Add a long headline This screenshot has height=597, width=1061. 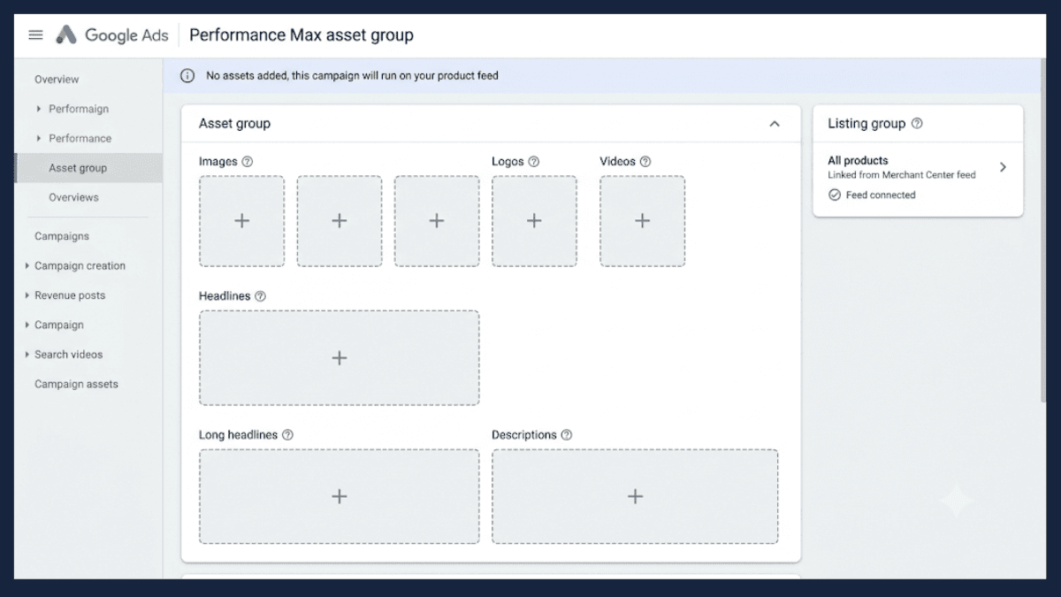(x=340, y=497)
